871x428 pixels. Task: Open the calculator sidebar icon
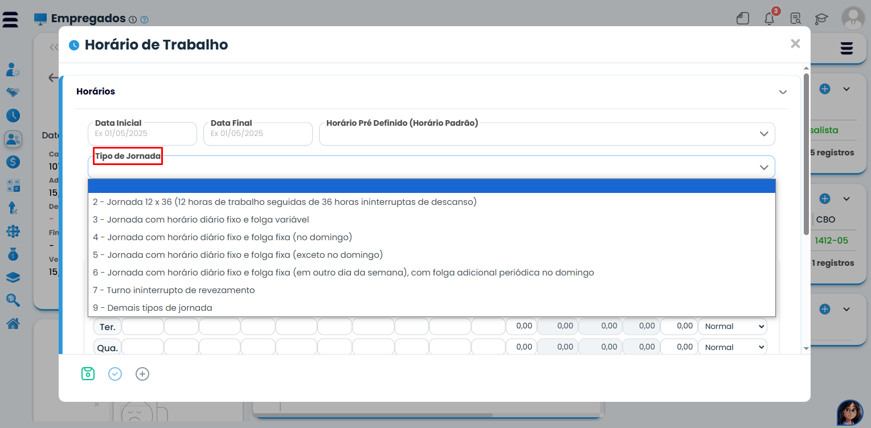13,186
